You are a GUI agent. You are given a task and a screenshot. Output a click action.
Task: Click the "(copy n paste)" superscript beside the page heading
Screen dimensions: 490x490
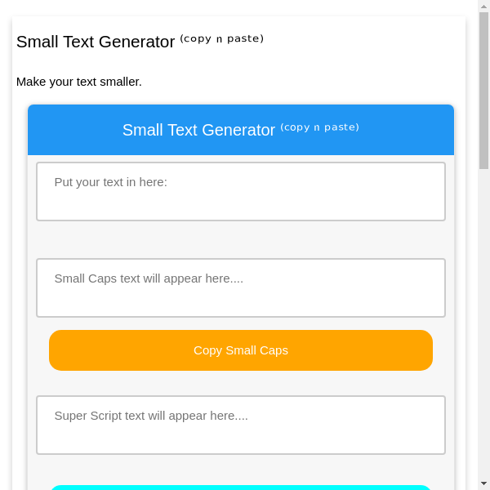[x=221, y=38]
